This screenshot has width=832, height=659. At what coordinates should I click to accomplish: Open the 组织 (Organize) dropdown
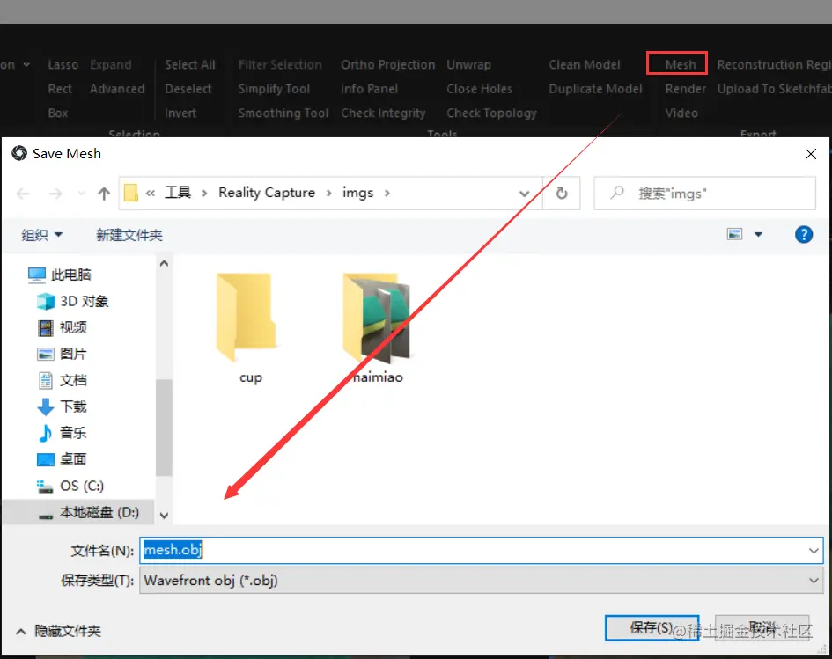click(x=41, y=234)
